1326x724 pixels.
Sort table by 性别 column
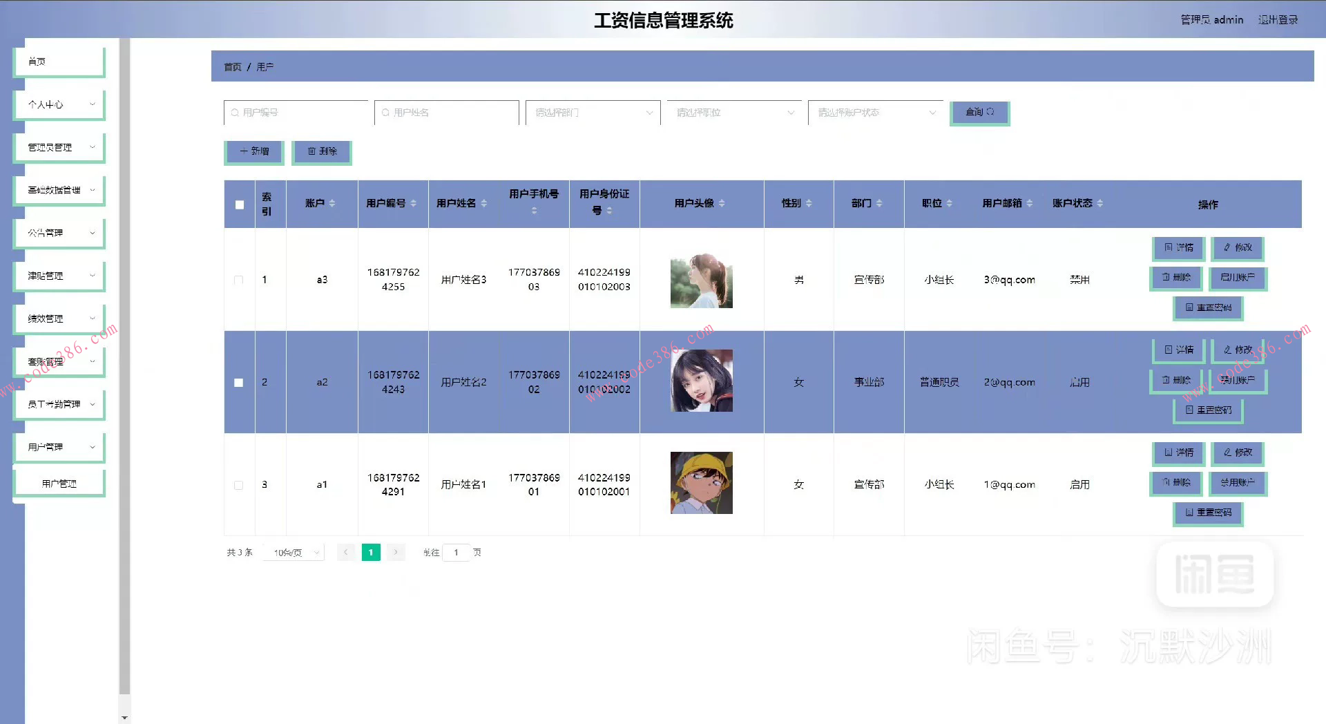click(x=809, y=203)
